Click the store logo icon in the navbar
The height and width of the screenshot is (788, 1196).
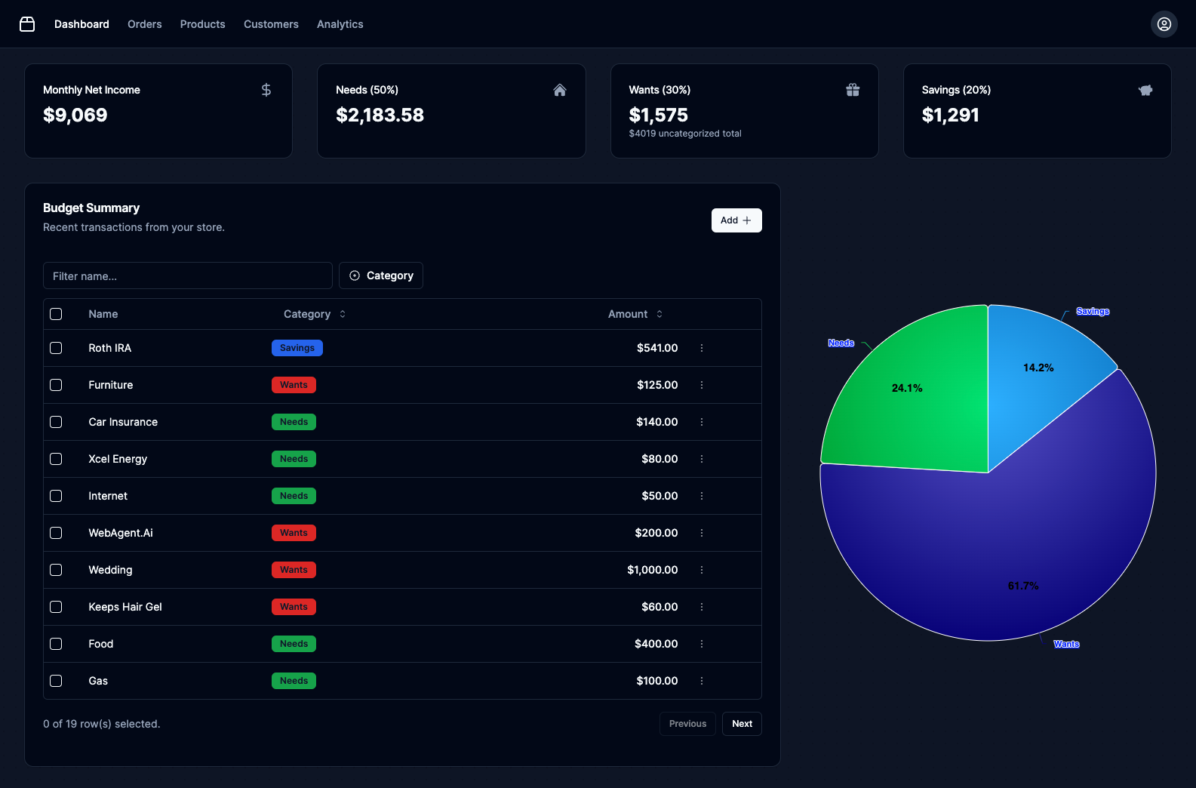27,24
